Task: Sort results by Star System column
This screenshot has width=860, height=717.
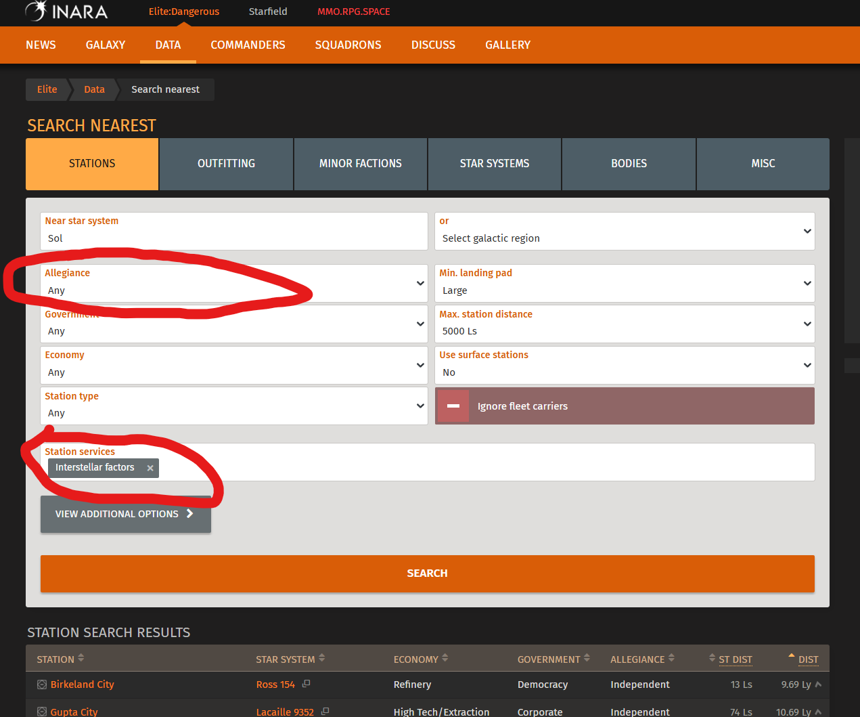Action: tap(290, 659)
